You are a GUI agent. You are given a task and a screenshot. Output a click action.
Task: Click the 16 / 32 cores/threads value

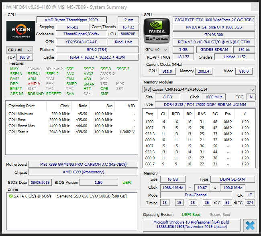point(128,27)
